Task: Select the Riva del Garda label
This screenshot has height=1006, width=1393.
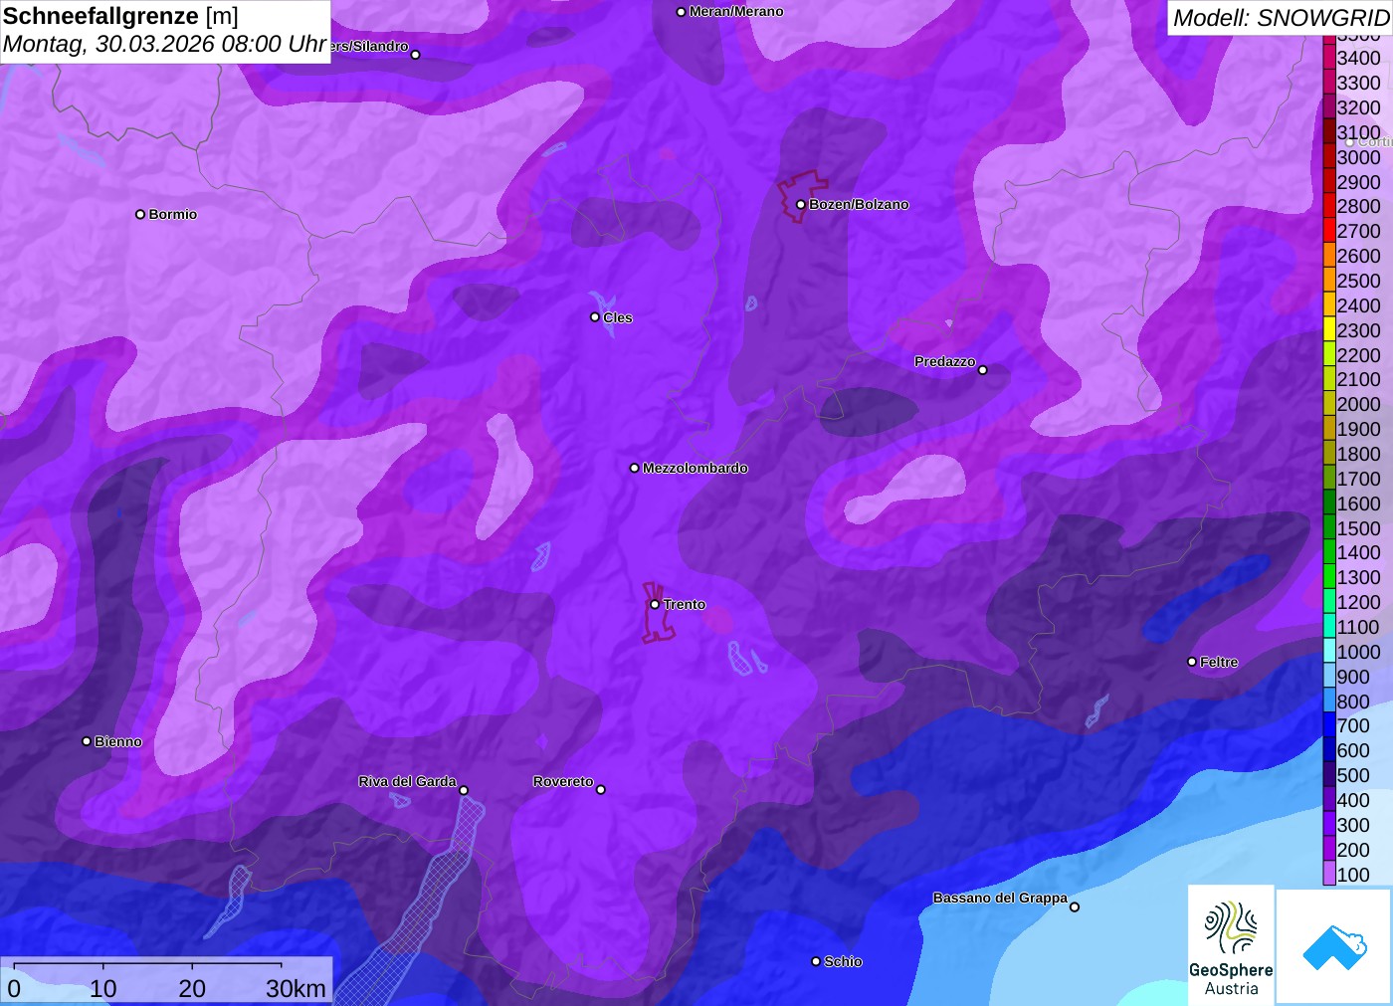Action: pyautogui.click(x=407, y=781)
